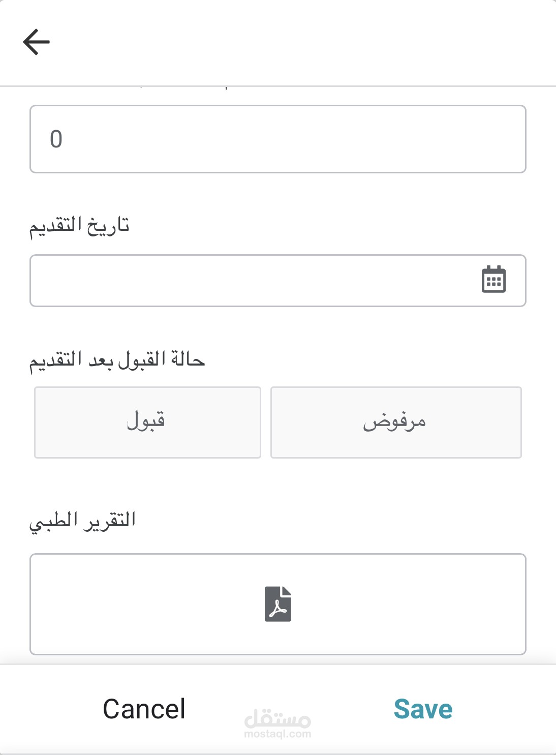
Task: Click left side of the empty date field
Action: pos(102,281)
